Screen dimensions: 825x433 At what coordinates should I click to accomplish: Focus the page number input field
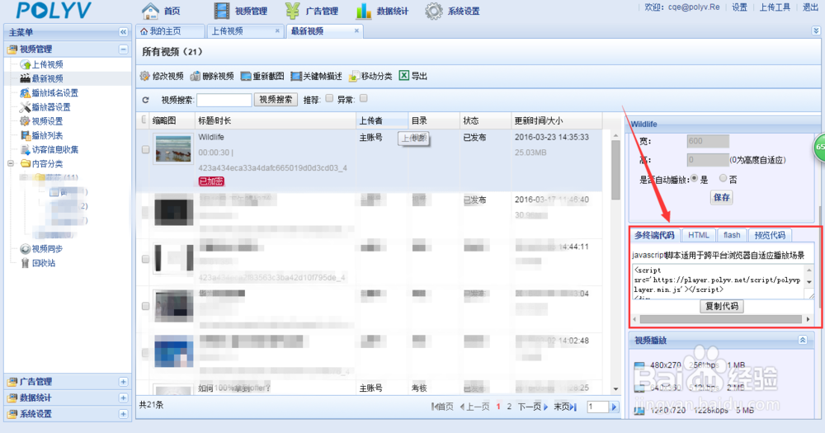click(x=597, y=407)
